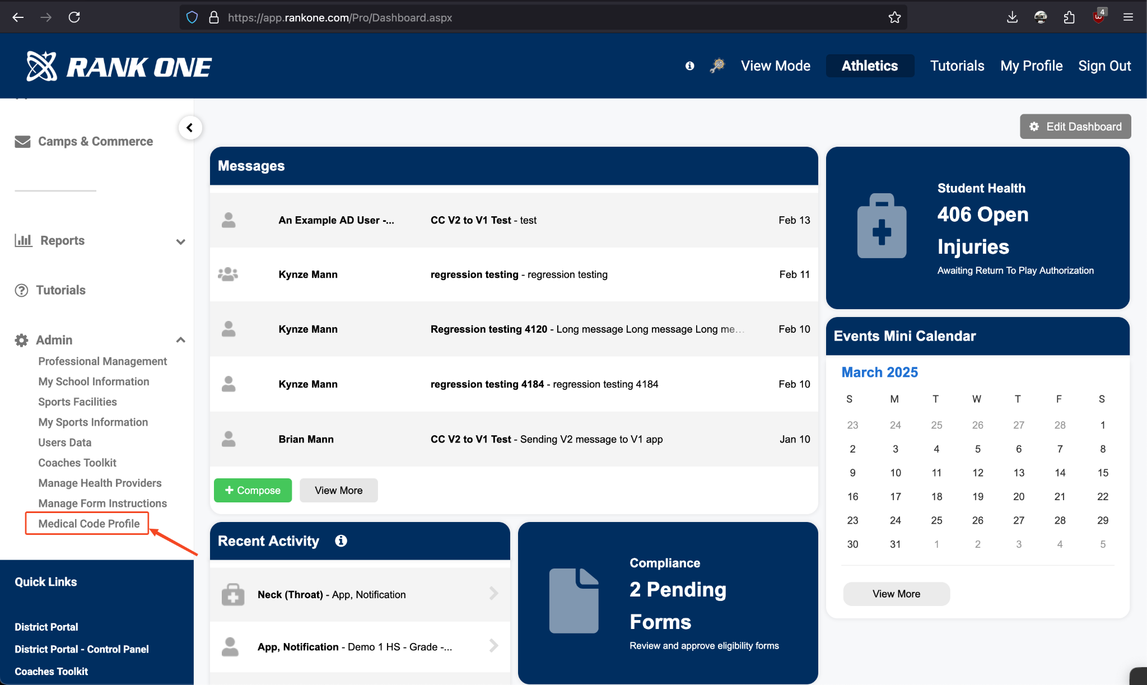The width and height of the screenshot is (1147, 685).
Task: Open the Medical Code Profile link
Action: pos(88,524)
